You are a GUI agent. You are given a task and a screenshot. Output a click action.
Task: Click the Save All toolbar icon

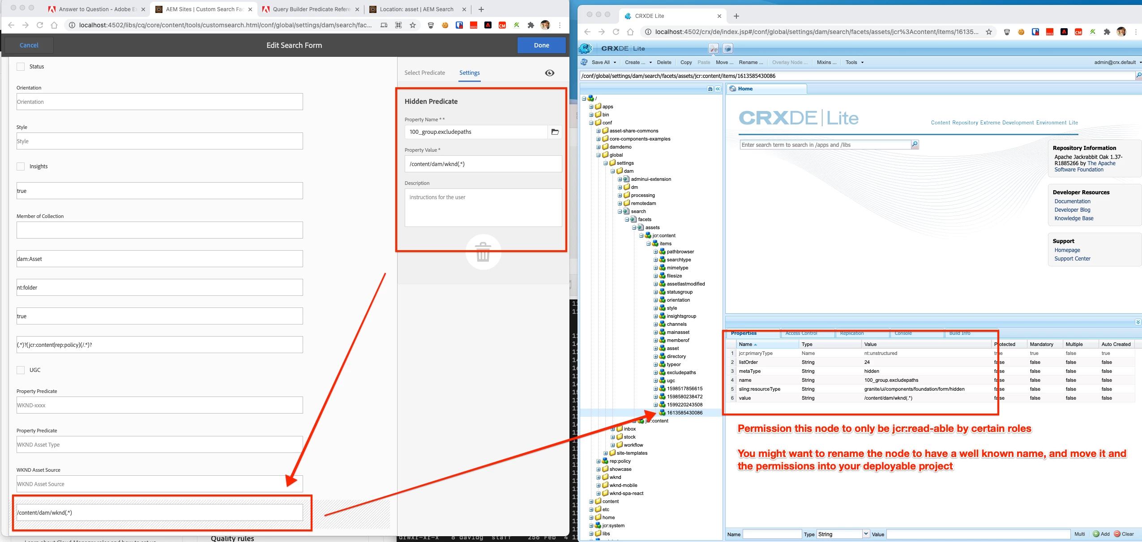584,62
